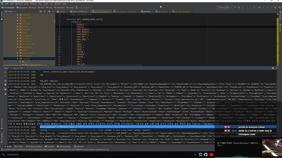Open the Version Control tool window tab
The image size is (282, 158).
pos(34,146)
